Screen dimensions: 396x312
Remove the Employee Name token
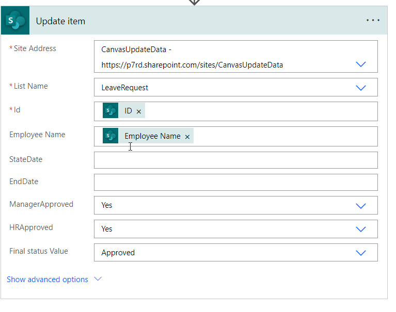[187, 137]
